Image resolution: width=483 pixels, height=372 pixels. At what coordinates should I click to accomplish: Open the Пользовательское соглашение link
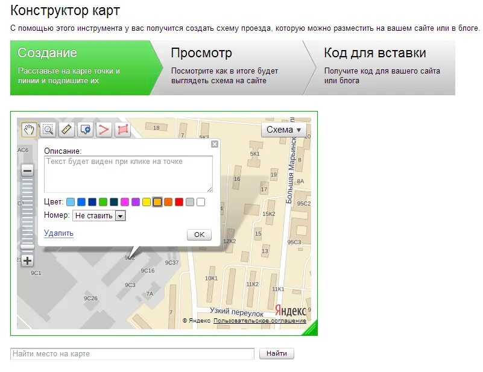click(x=260, y=321)
